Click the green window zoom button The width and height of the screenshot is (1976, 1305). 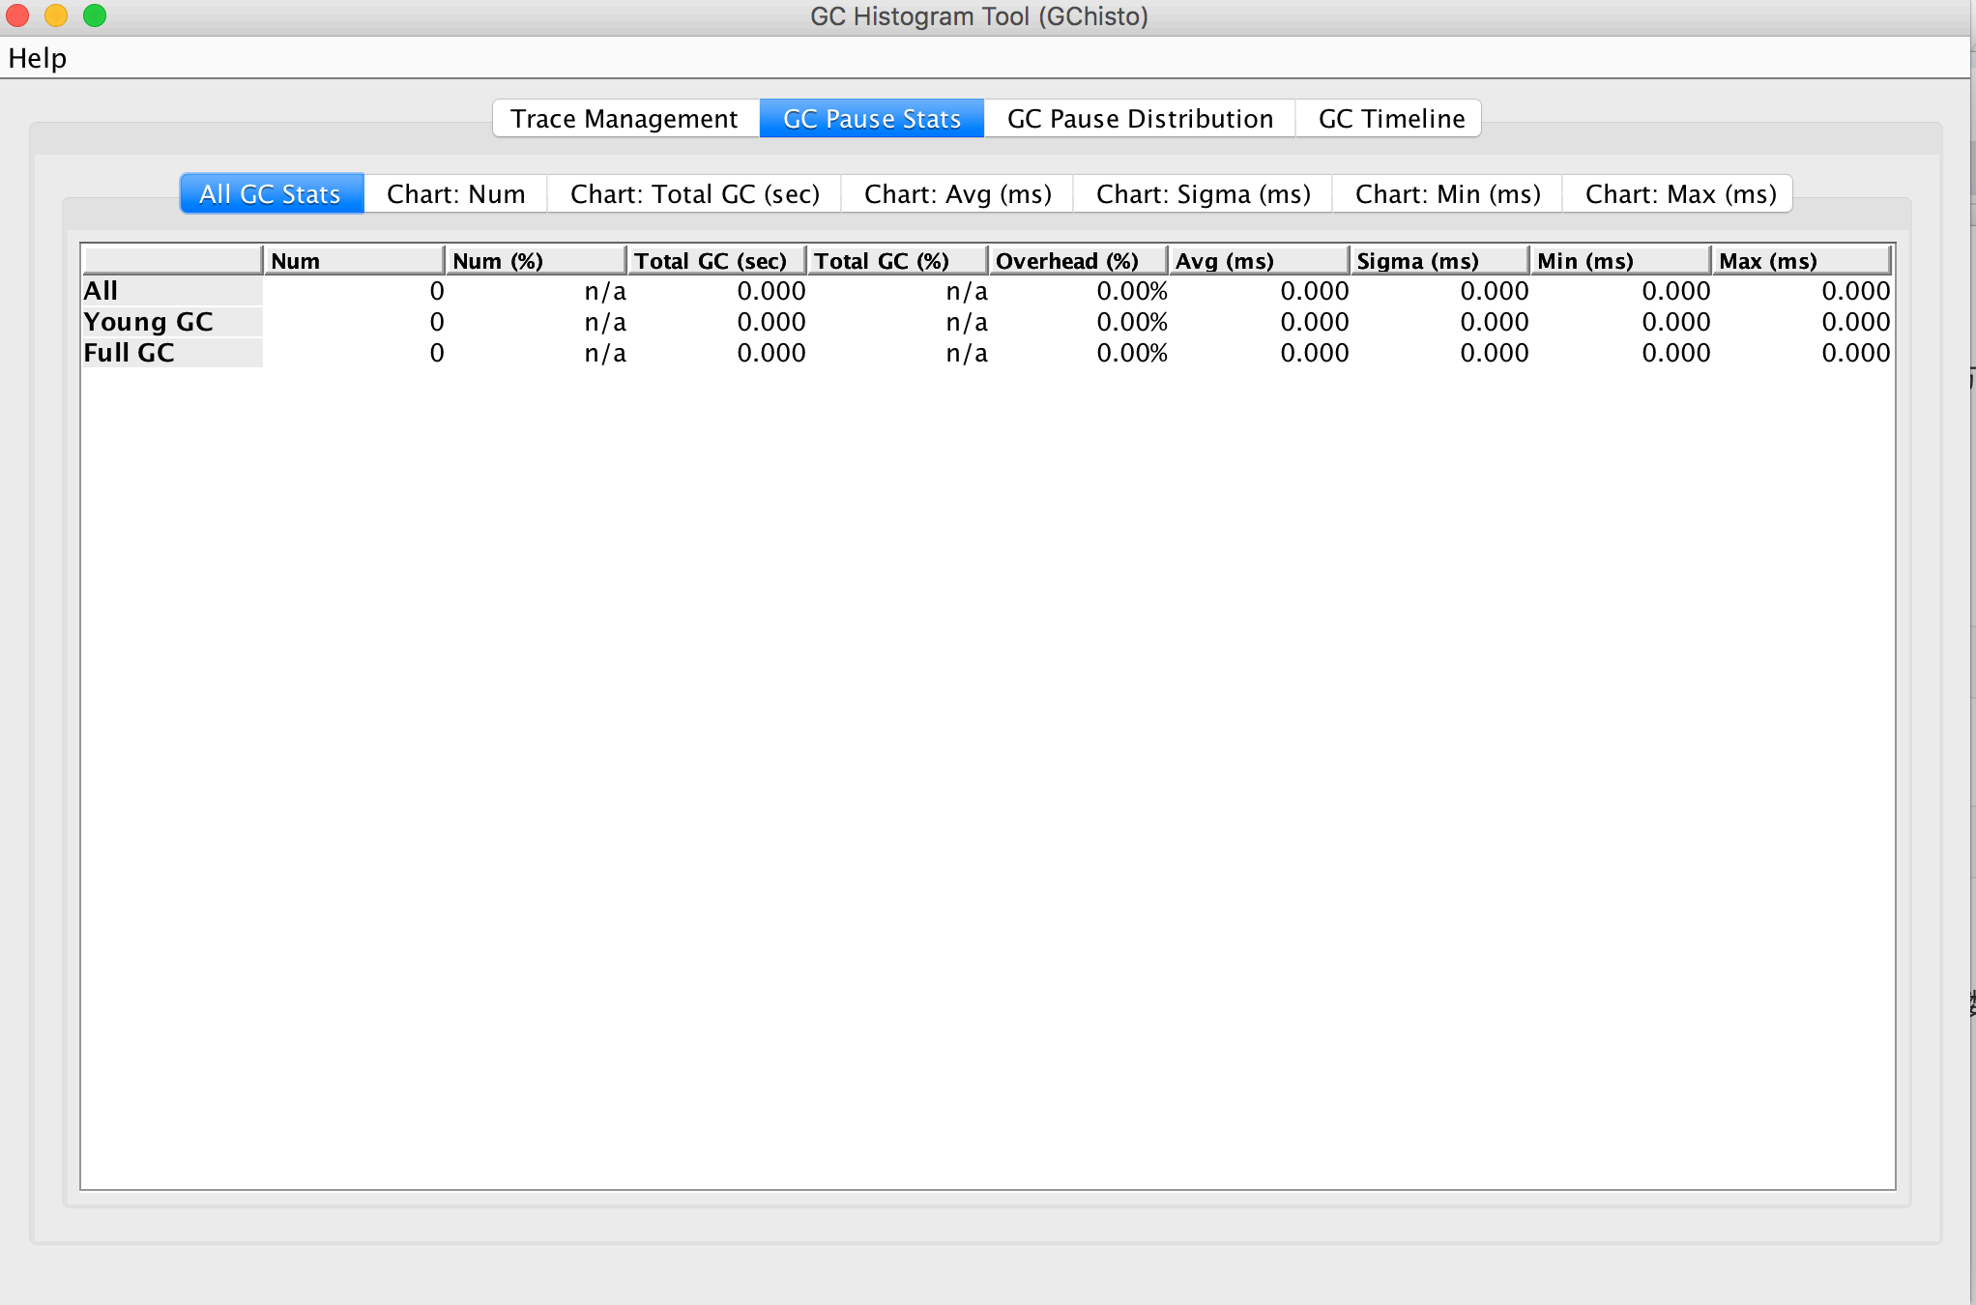coord(95,16)
